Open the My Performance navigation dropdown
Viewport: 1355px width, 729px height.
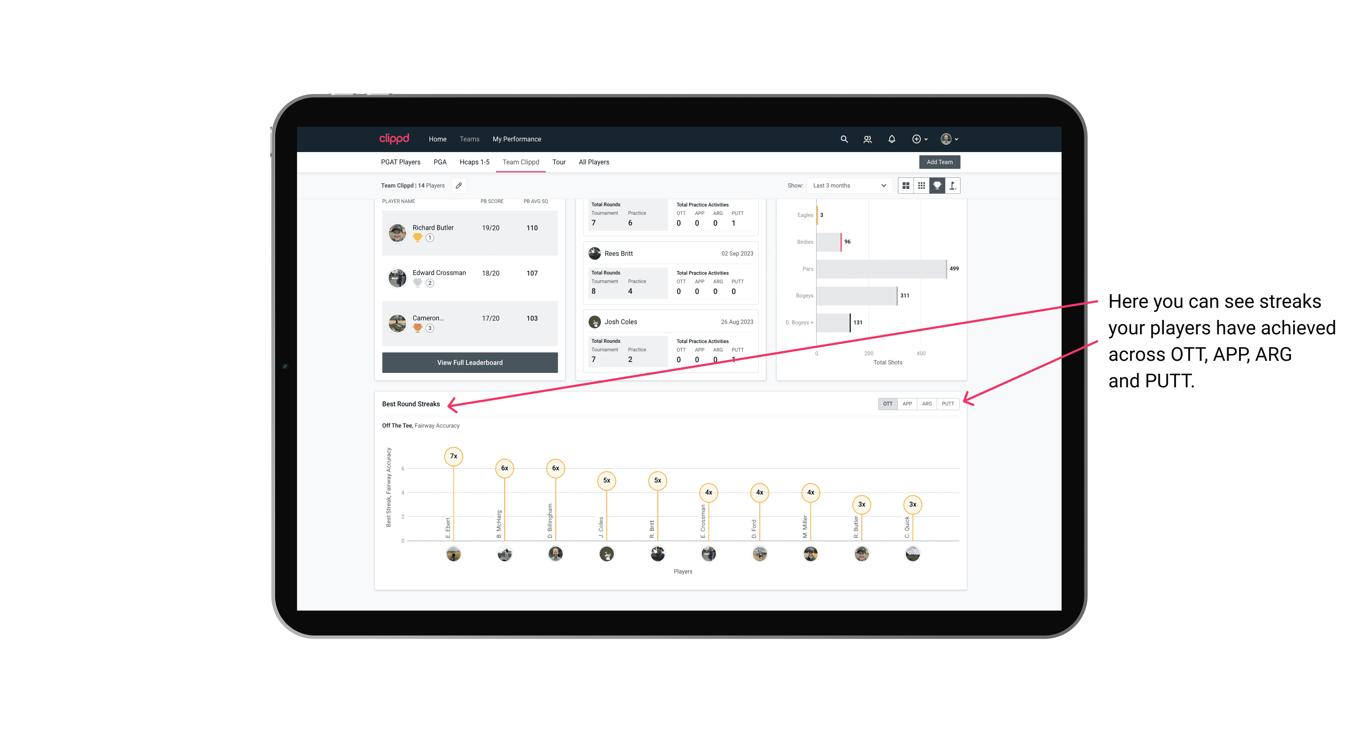tap(518, 139)
